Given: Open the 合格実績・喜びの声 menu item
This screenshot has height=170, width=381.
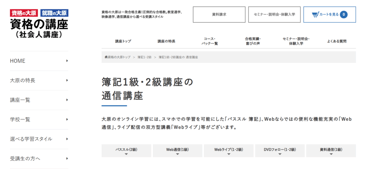Looking at the screenshot, I should click(x=253, y=41).
